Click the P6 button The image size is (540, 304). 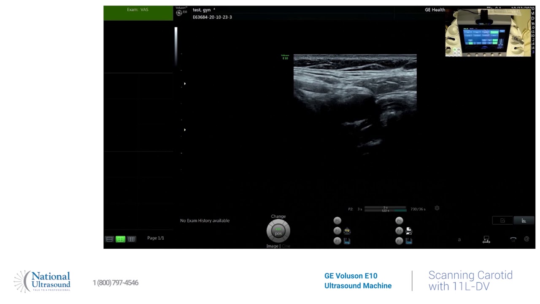399,221
